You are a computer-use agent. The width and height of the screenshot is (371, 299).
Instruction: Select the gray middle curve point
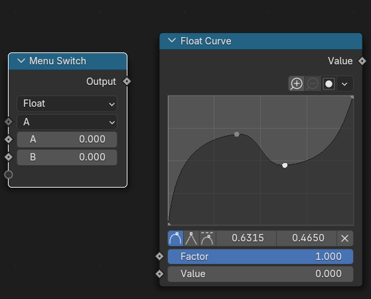point(237,135)
